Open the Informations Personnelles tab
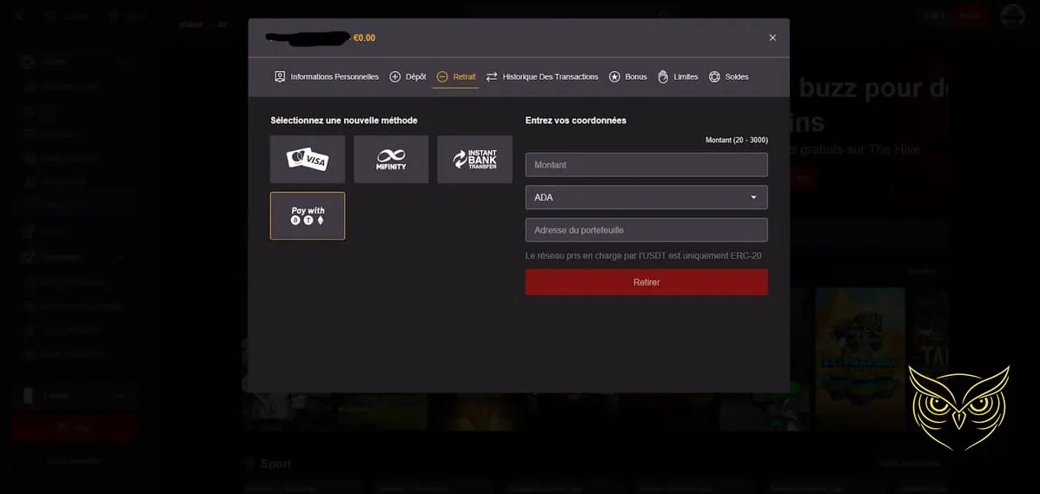 point(327,77)
